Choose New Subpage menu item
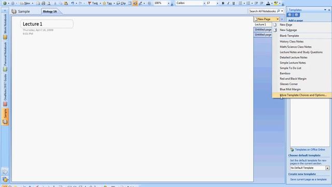Image resolution: width=332 pixels, height=187 pixels. (x=302, y=30)
